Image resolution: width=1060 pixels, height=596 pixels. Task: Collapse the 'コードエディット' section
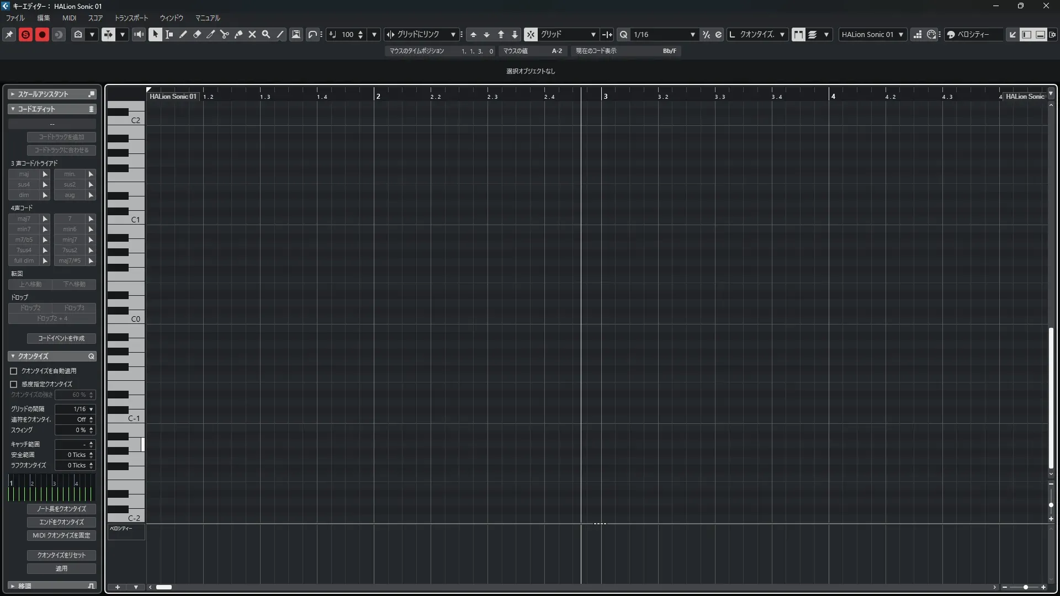click(13, 109)
